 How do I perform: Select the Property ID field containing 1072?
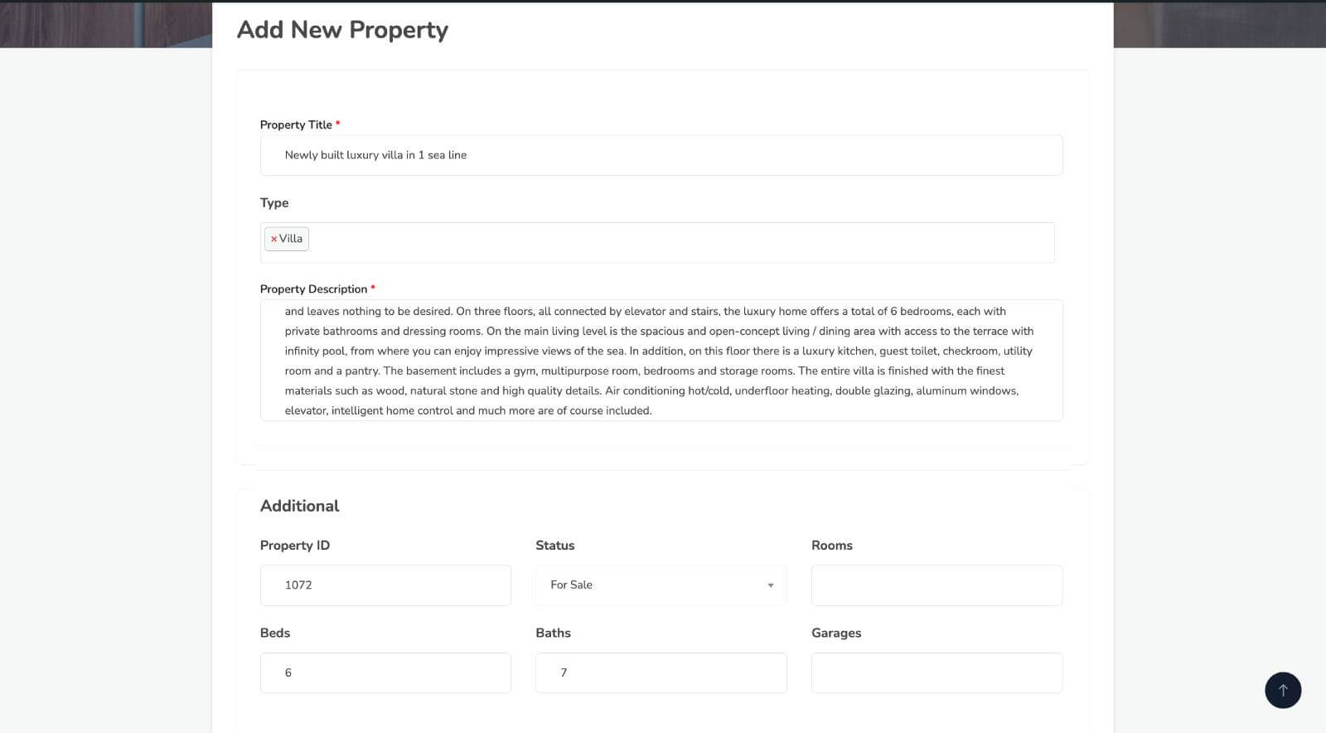pos(385,585)
